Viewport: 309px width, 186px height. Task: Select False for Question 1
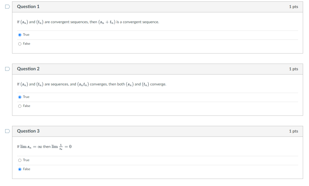click(19, 43)
